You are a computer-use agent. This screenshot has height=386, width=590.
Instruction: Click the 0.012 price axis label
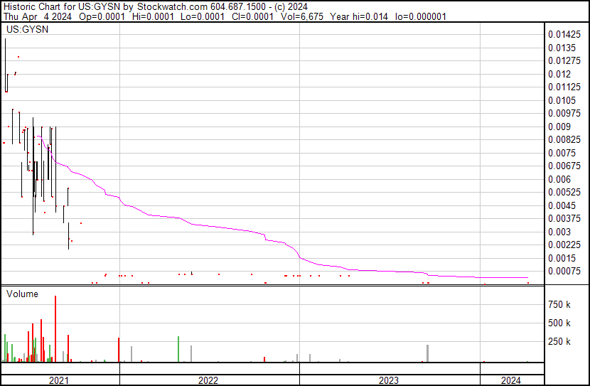559,75
